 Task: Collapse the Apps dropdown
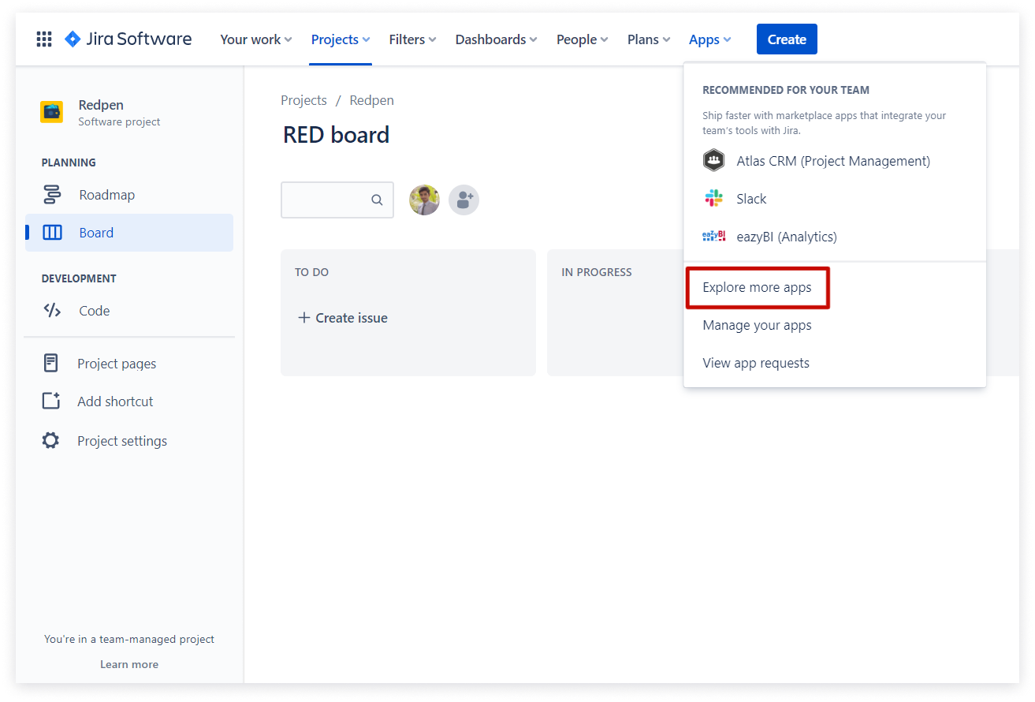pyautogui.click(x=710, y=39)
